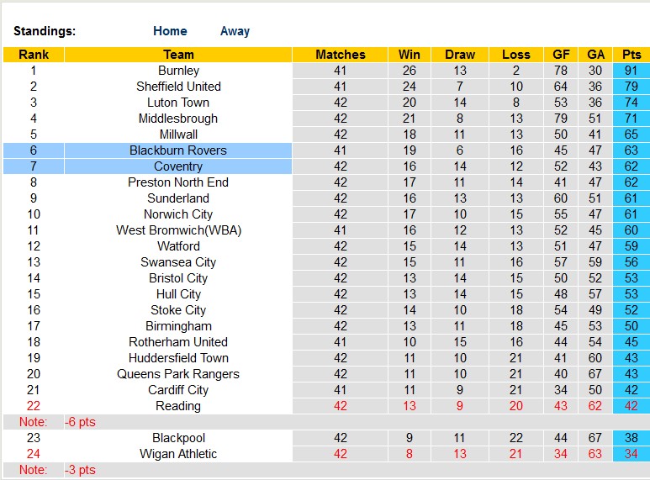Sort table by Pts column header
650x480 pixels.
click(x=632, y=55)
